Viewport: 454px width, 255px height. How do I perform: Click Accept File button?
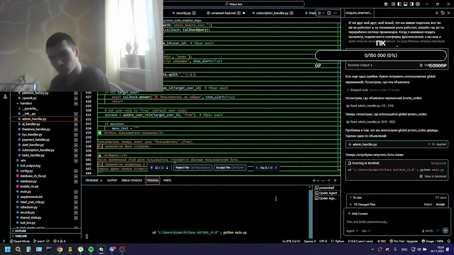pos(230,168)
